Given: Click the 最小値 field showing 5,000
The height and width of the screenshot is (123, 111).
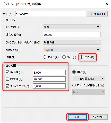Looking at the screenshot, I should tap(49, 72).
